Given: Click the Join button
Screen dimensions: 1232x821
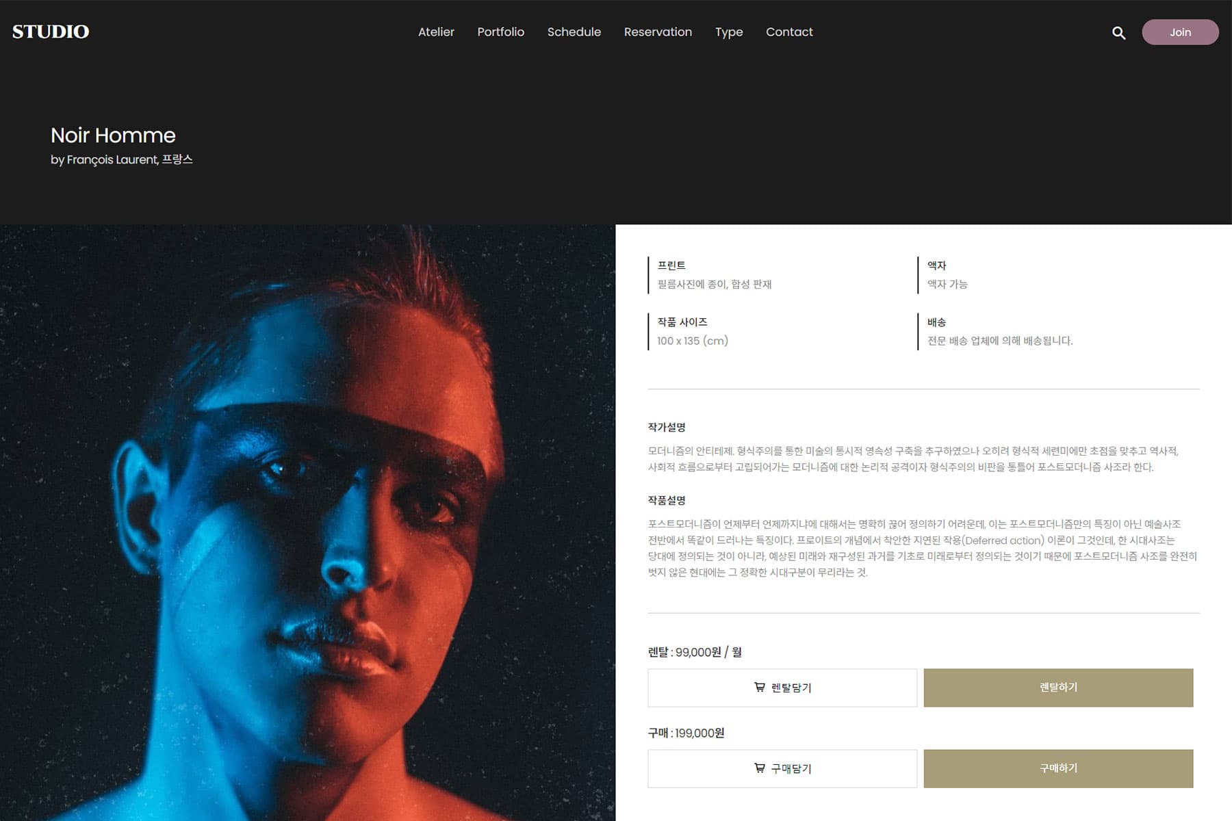Looking at the screenshot, I should pos(1180,32).
